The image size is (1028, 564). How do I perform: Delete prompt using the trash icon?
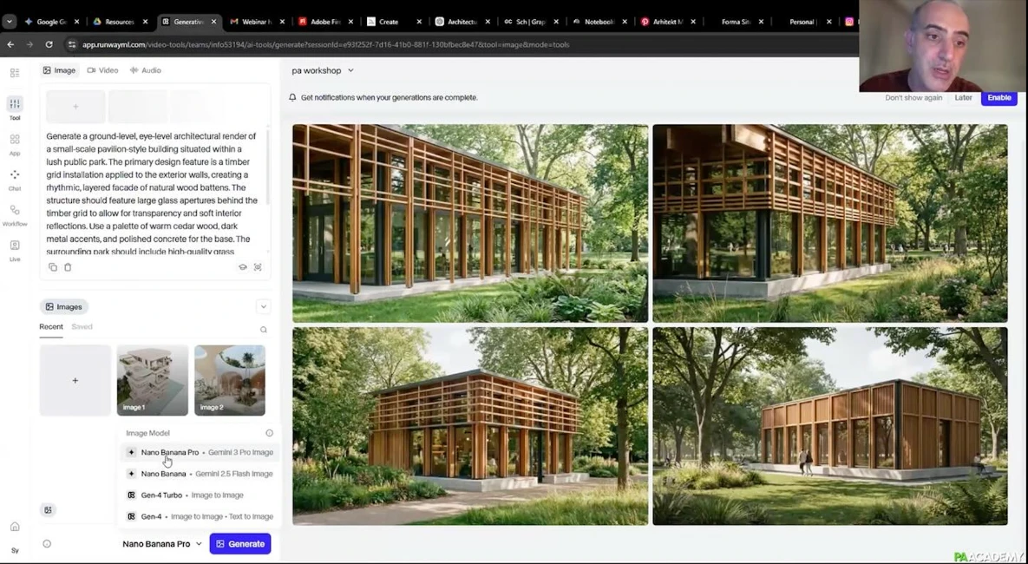coord(68,267)
